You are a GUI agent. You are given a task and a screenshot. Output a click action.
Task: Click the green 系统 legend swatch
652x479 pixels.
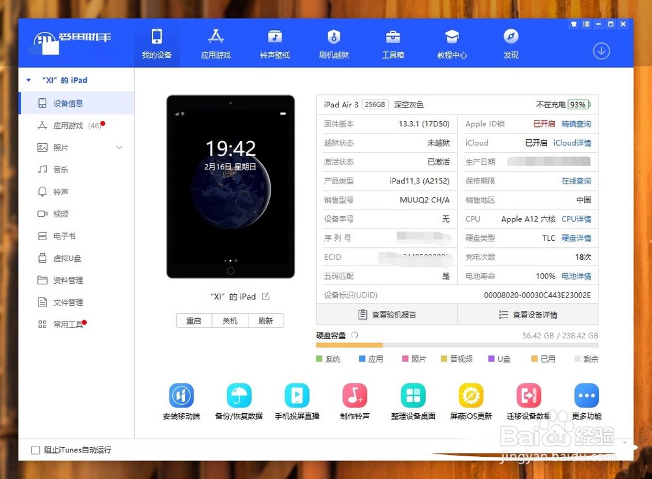pos(319,359)
